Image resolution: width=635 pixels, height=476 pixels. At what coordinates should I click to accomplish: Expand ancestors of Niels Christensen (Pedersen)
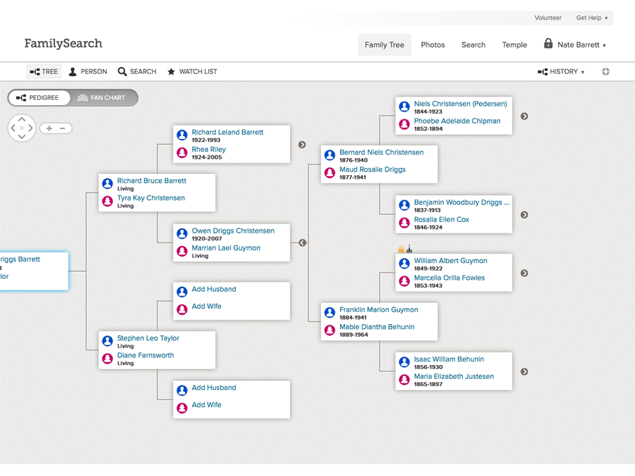pyautogui.click(x=524, y=116)
